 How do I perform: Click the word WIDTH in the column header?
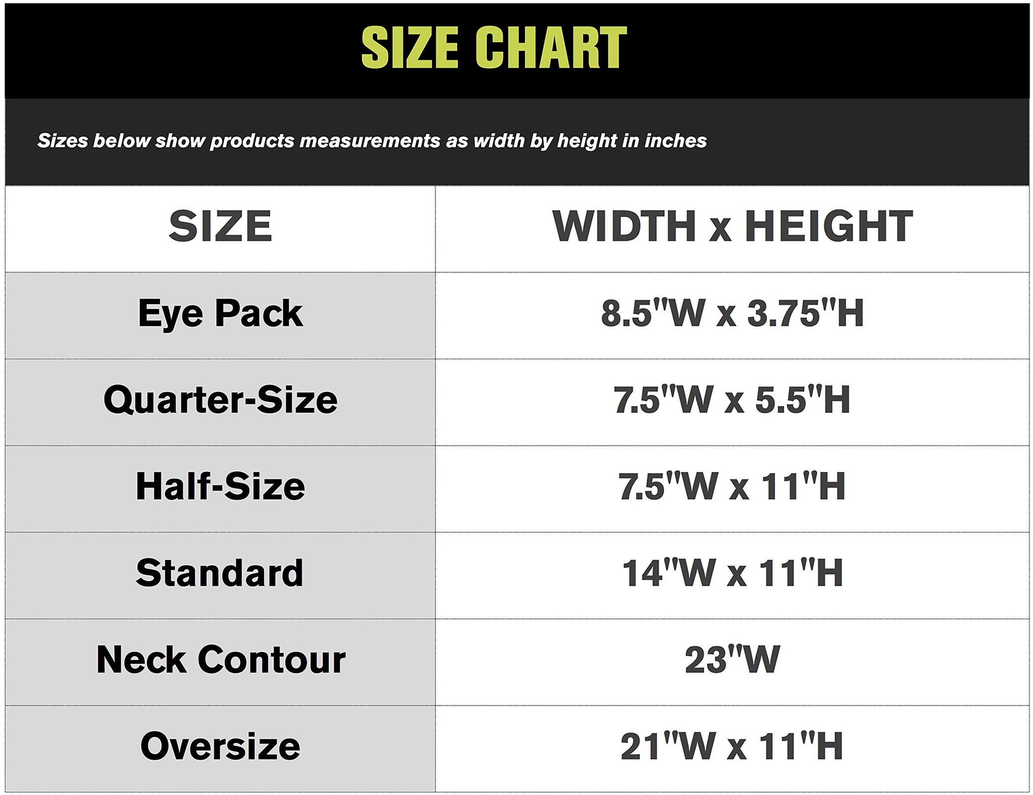pos(623,227)
